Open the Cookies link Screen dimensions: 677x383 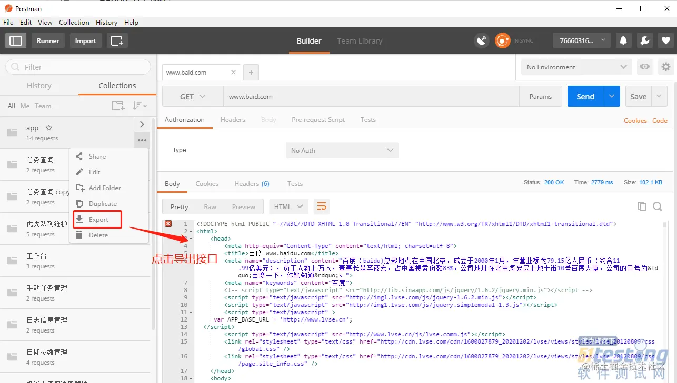pos(635,120)
